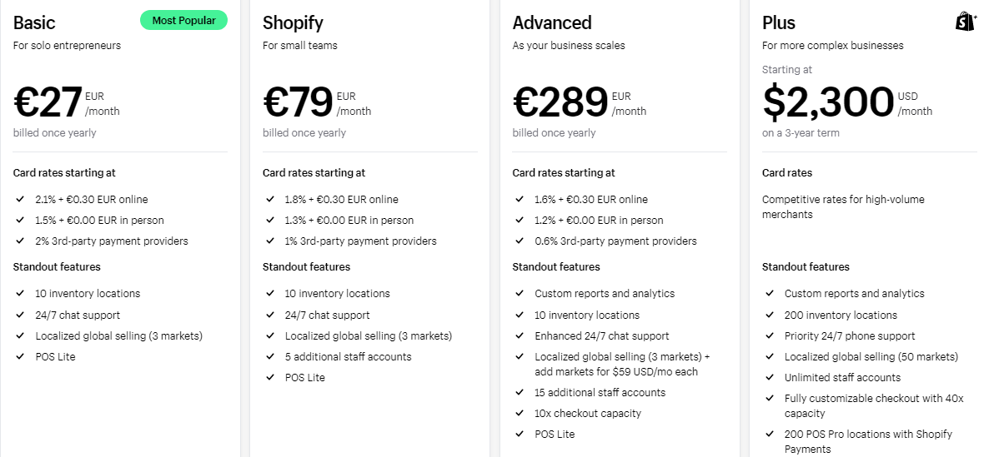Click checkmark next to Priority 24/7 phone support
The height and width of the screenshot is (457, 989).
click(769, 336)
